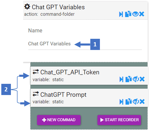This screenshot has height=132, width=150.
Task: Click the START RECORDER button
Action: click(x=119, y=120)
